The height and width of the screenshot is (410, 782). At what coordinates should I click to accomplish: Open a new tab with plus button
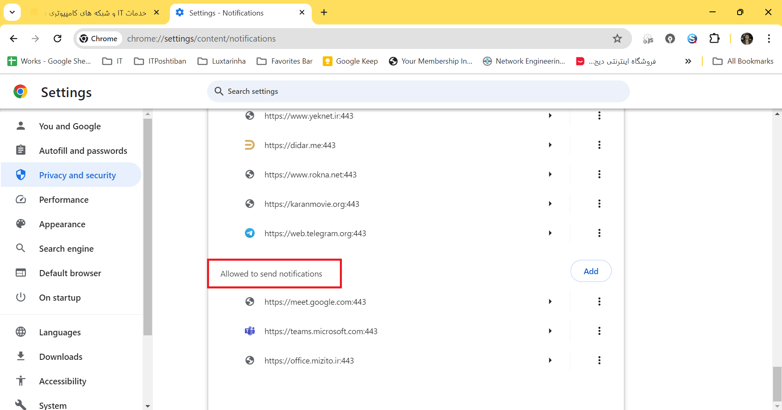point(324,12)
